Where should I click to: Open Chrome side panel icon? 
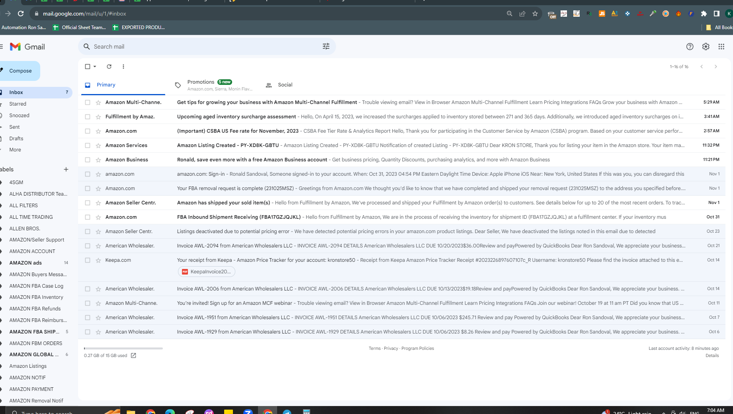[717, 14]
